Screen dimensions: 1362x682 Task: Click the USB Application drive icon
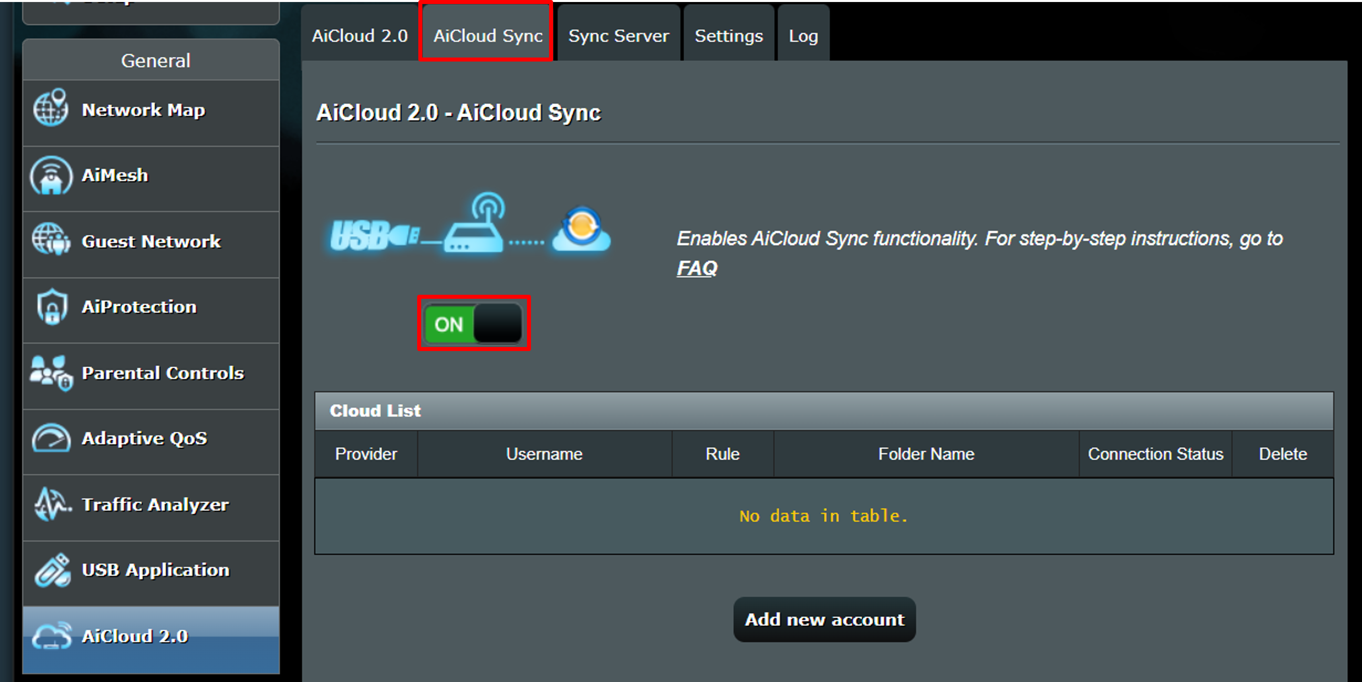pyautogui.click(x=52, y=570)
